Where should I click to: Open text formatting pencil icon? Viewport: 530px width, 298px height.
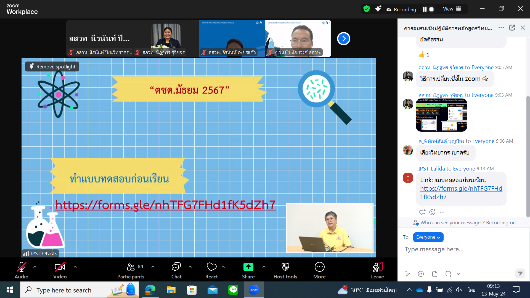tap(407, 274)
